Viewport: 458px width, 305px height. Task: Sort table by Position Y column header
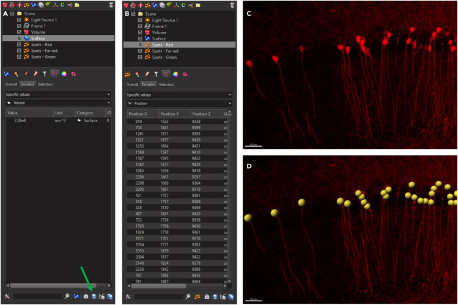174,114
